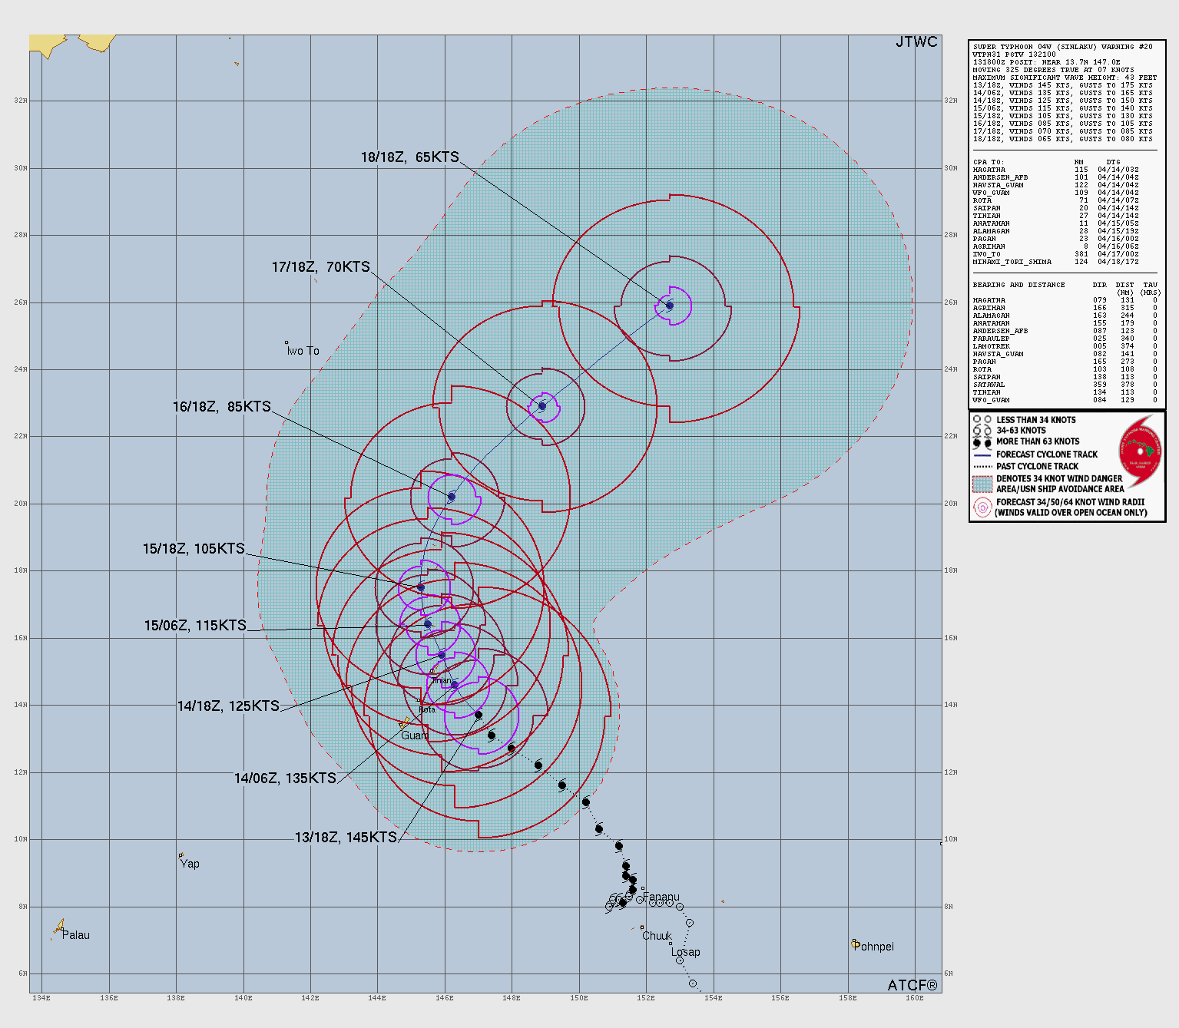Click the Iwo To island label
The image size is (1179, 1028).
click(303, 351)
